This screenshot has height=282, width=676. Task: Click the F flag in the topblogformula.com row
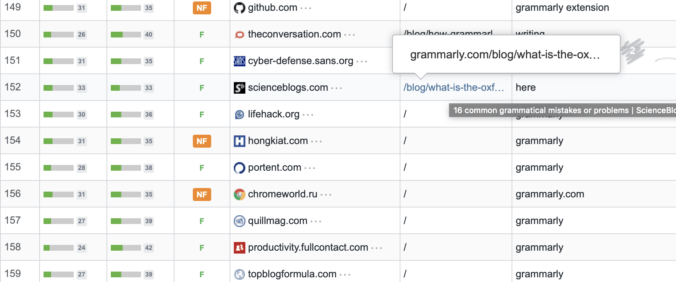click(x=202, y=274)
